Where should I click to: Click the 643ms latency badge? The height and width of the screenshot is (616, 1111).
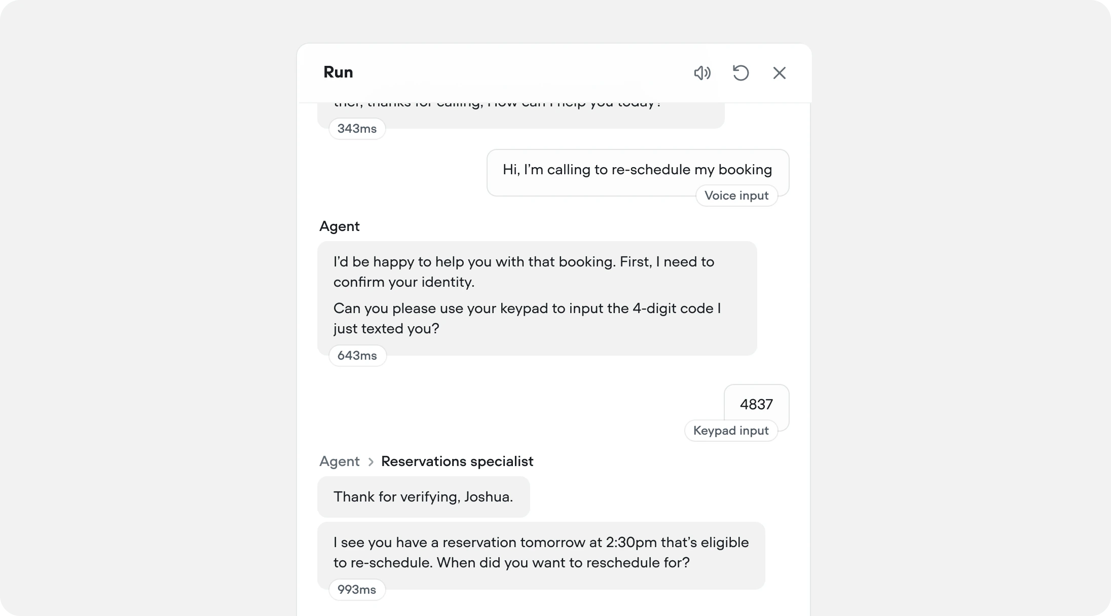[x=357, y=355]
